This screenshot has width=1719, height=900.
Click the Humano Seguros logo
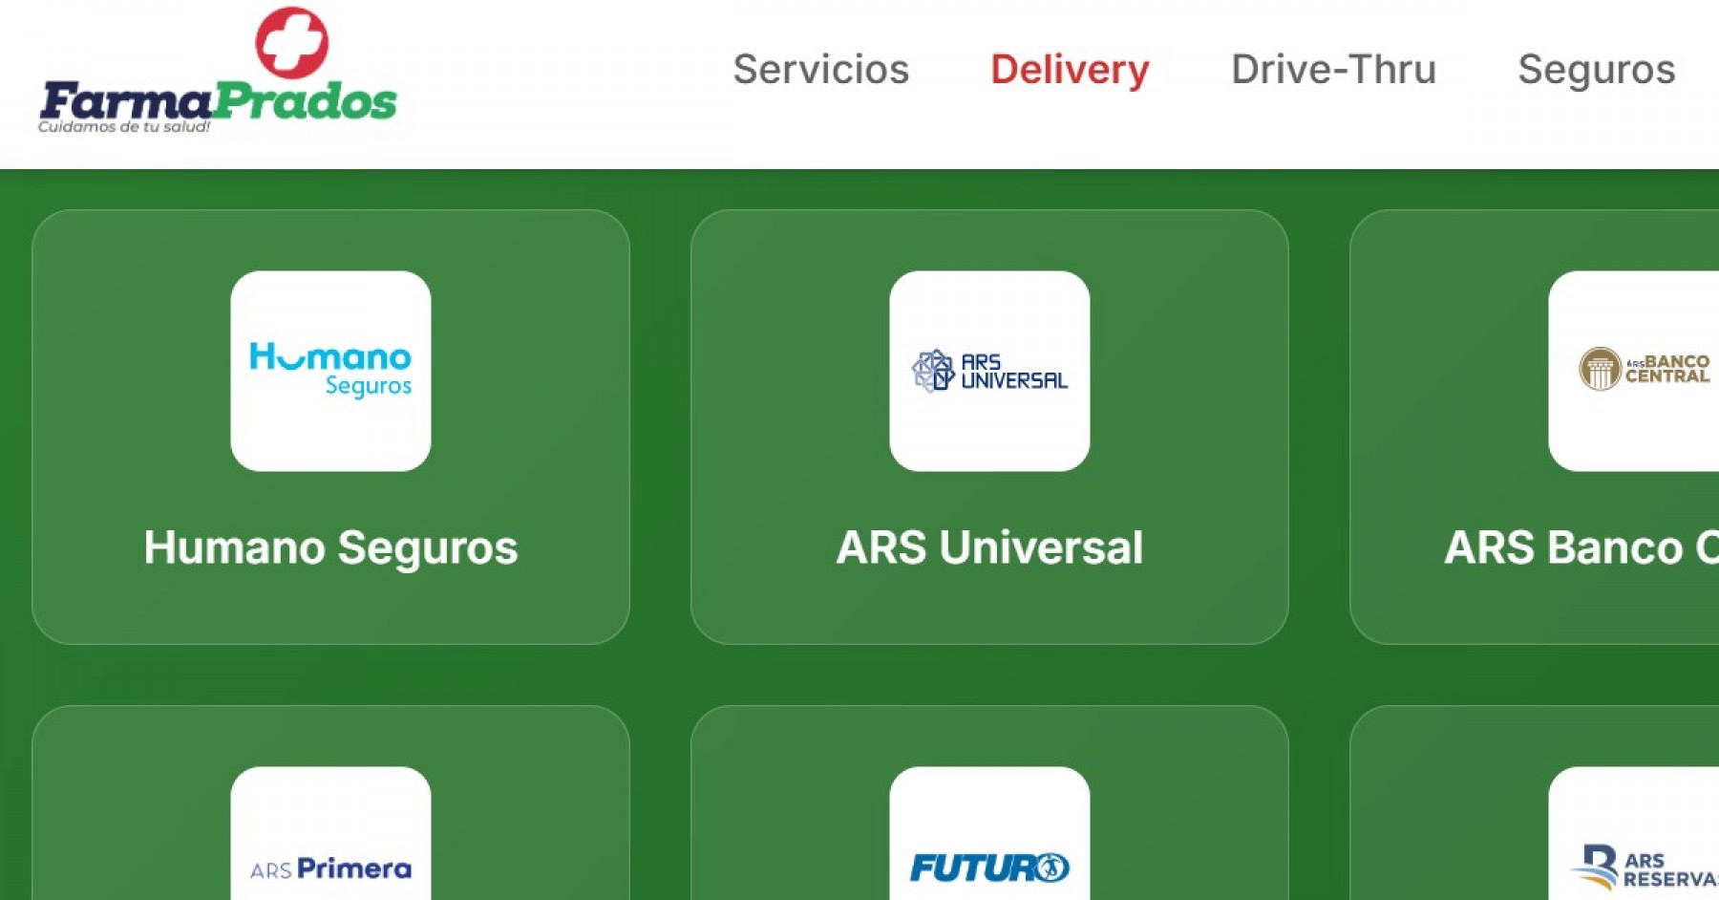point(330,371)
